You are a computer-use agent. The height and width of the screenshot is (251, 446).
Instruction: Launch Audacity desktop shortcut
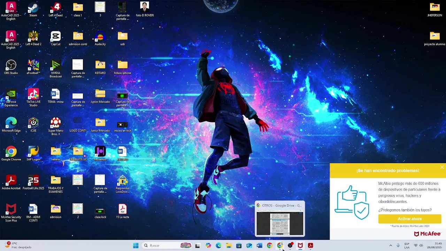click(x=100, y=38)
